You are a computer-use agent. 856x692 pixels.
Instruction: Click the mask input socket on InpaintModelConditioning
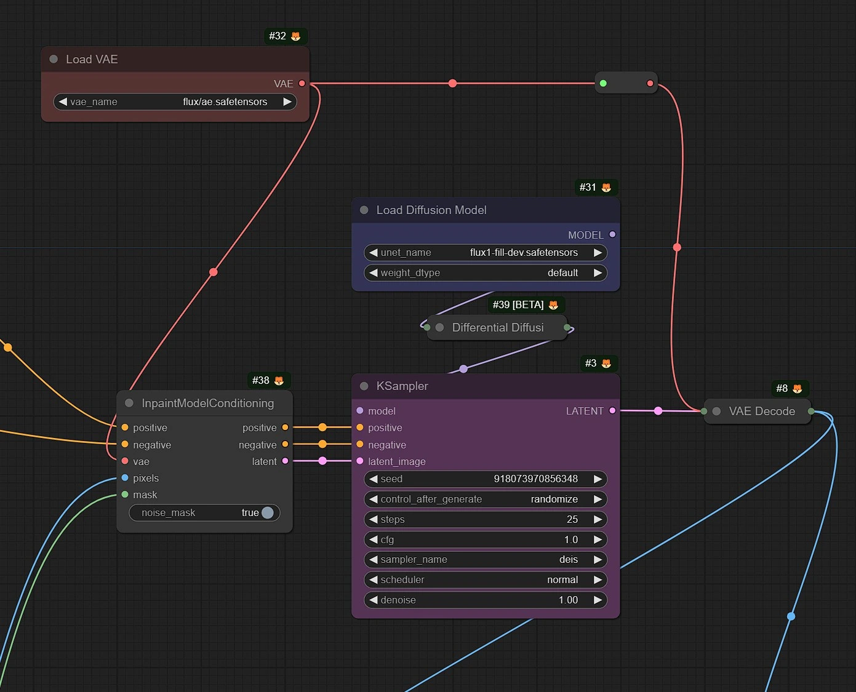(x=125, y=494)
